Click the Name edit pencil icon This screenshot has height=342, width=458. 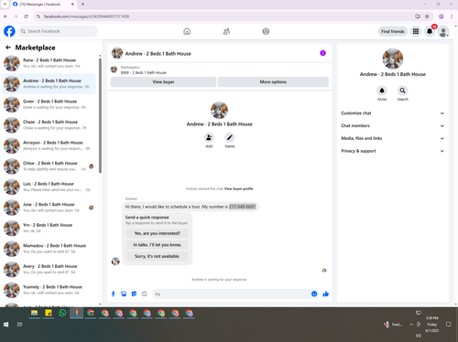tap(230, 137)
